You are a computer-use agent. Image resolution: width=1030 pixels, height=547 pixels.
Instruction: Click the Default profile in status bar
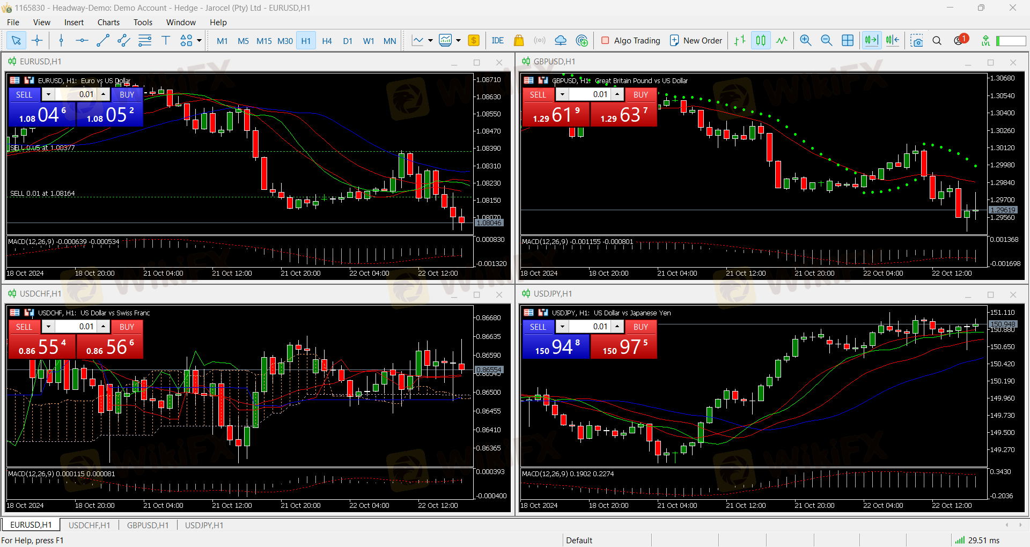[579, 540]
